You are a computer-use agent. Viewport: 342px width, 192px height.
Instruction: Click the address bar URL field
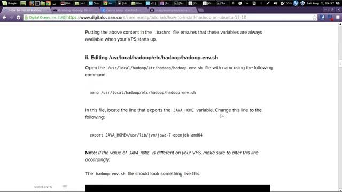[170, 18]
